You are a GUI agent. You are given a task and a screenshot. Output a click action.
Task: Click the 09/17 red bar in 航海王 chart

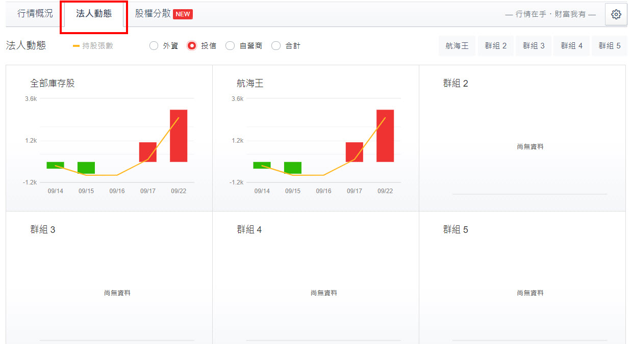[x=354, y=152]
